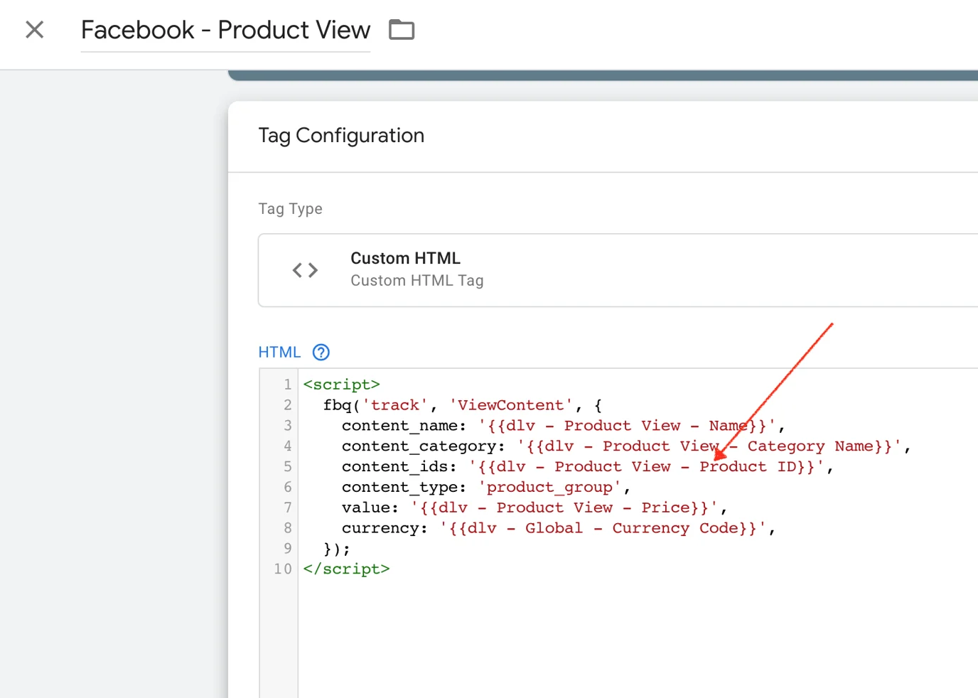Click the content_name code line

tap(563, 426)
